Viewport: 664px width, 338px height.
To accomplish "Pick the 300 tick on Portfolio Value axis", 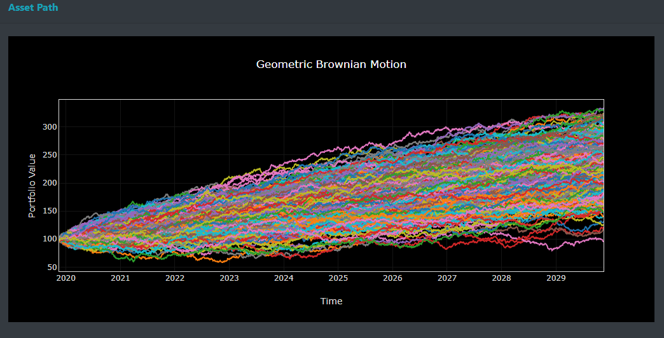I will tap(50, 127).
